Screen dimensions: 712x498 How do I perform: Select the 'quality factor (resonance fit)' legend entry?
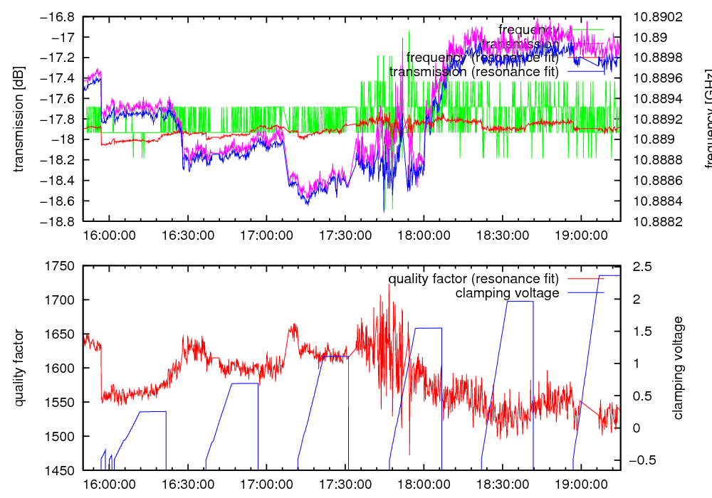coord(473,278)
